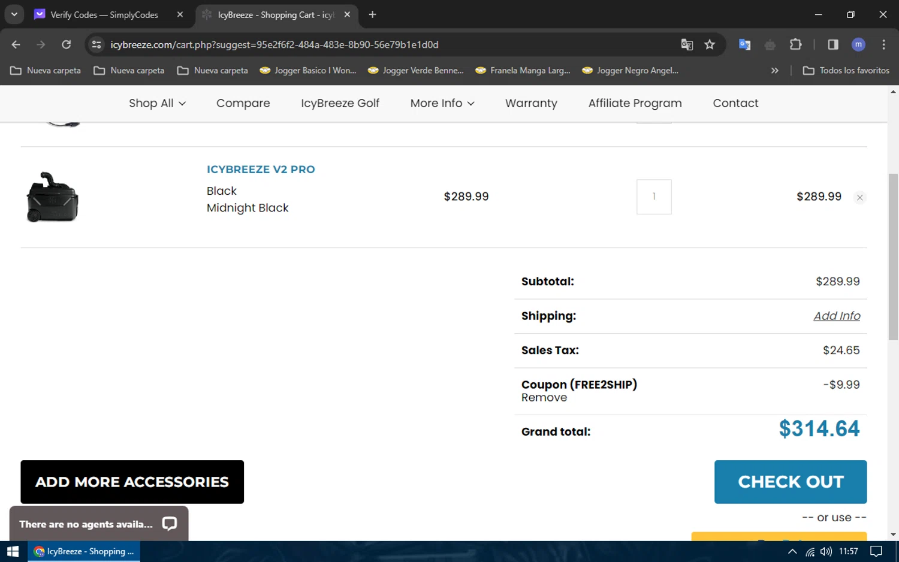
Task: Open the Chrome three-dot menu
Action: click(883, 44)
